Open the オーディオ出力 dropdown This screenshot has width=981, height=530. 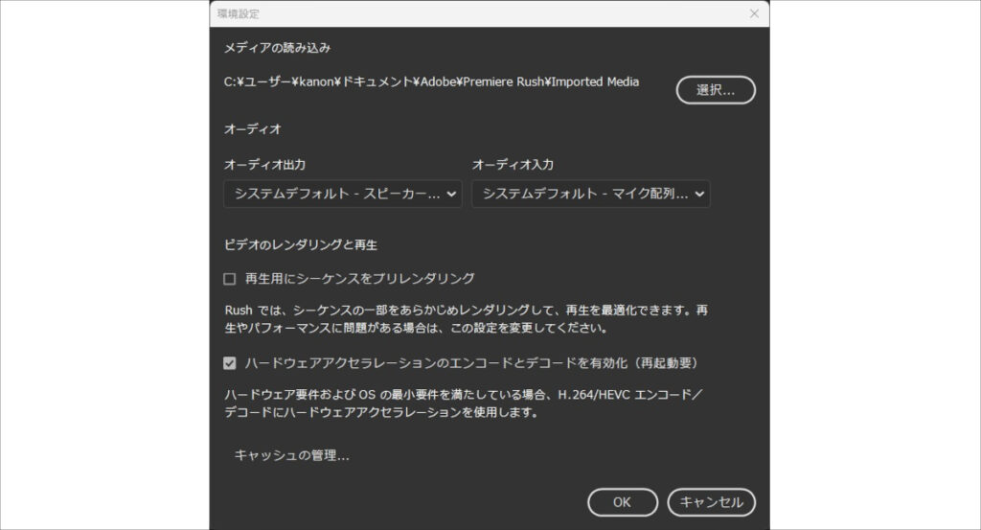[343, 194]
